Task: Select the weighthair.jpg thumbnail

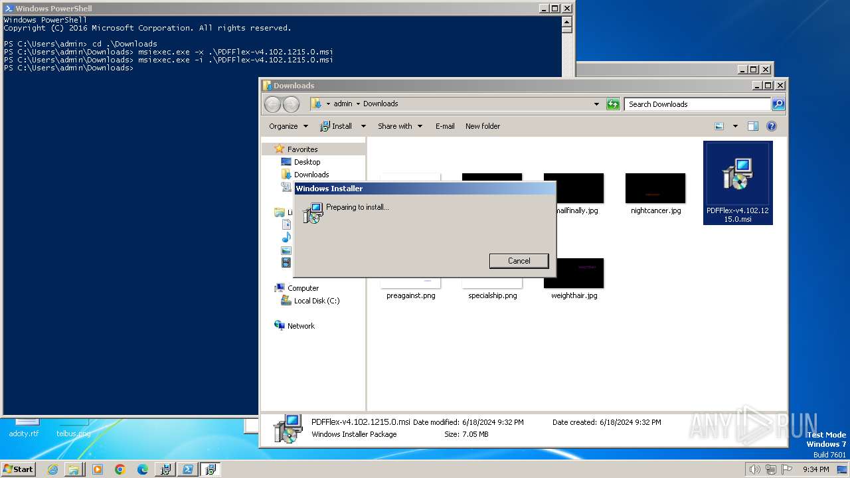Action: [574, 273]
